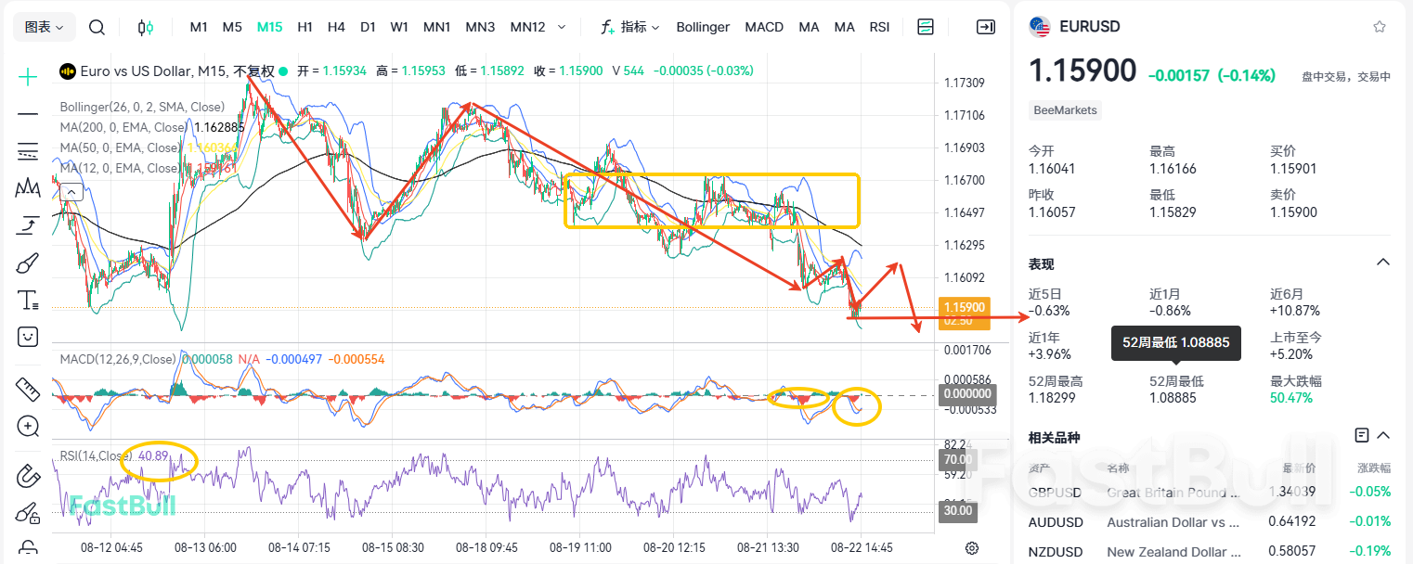Image resolution: width=1413 pixels, height=564 pixels.
Task: Click the magnet snap tool
Action: coord(28,476)
